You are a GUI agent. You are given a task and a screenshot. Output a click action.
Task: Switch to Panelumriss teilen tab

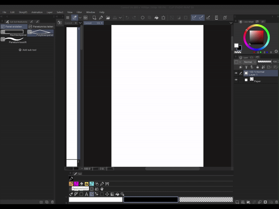pyautogui.click(x=41, y=26)
